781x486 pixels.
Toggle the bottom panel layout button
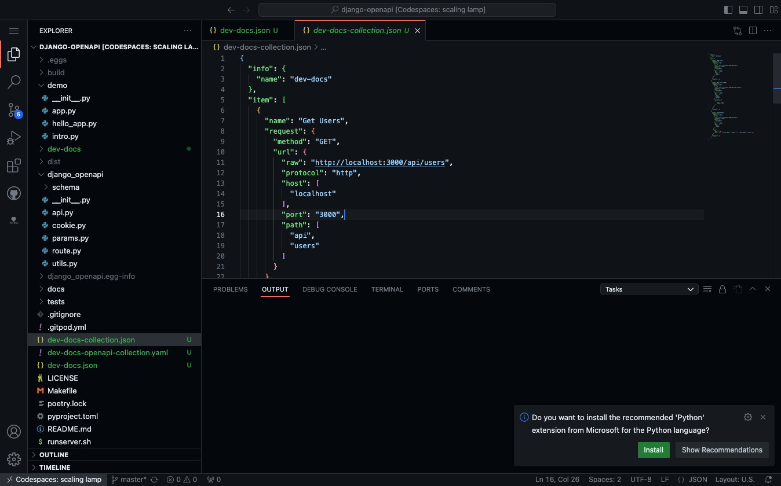click(x=743, y=10)
